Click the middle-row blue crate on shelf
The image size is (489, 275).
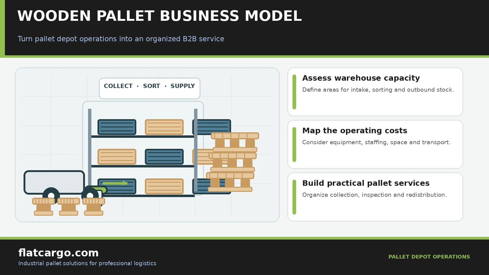[164, 157]
